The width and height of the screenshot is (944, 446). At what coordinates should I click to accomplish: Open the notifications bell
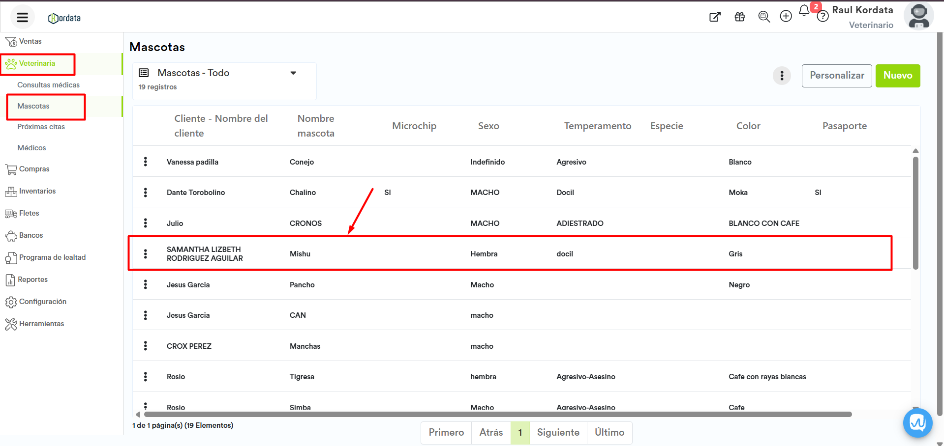pos(804,11)
